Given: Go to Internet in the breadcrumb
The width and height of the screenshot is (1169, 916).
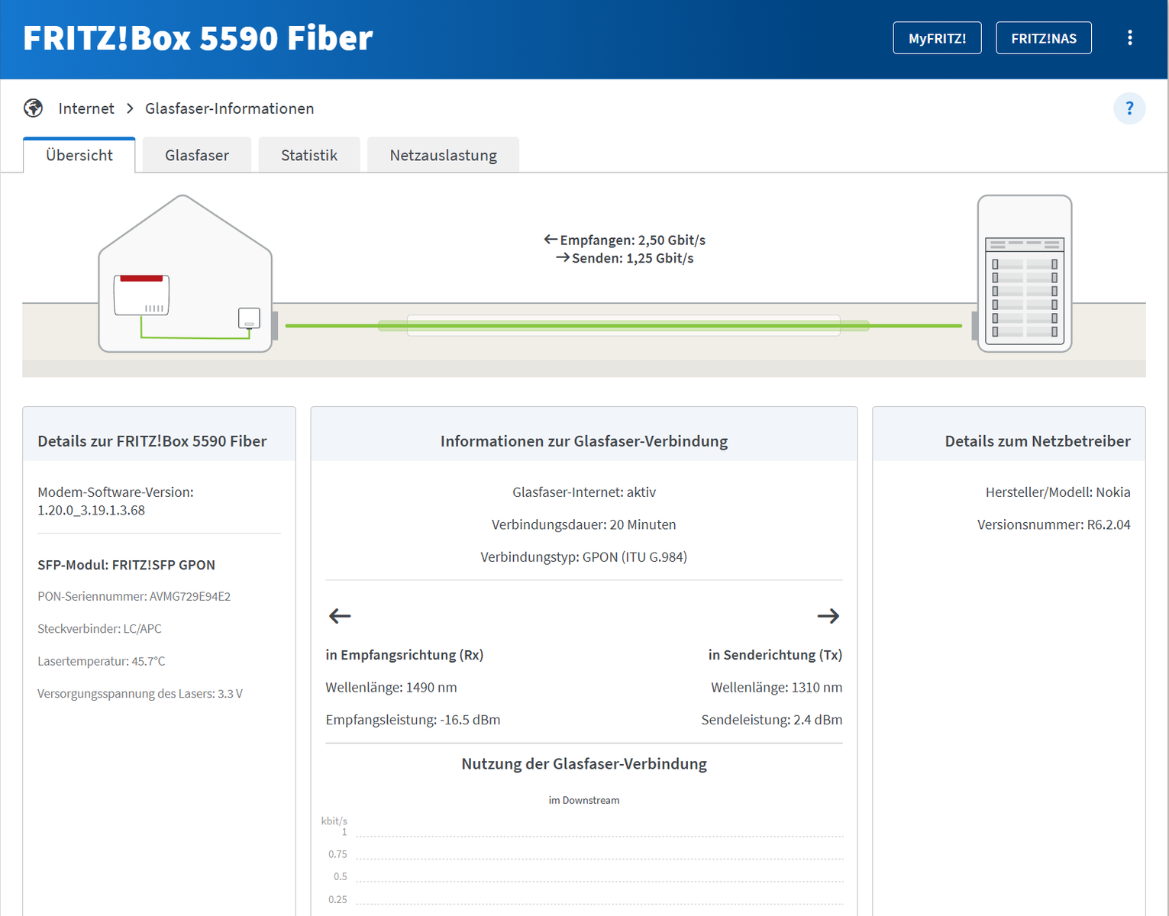Looking at the screenshot, I should coord(86,108).
